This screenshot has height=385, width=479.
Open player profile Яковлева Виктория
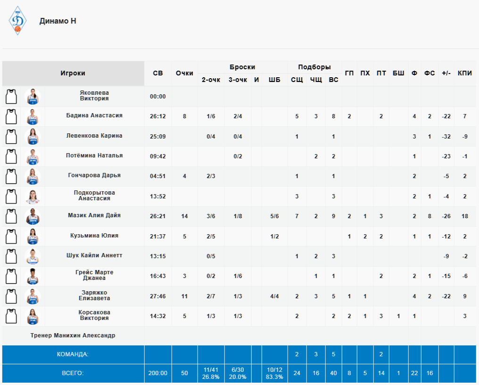pos(94,96)
